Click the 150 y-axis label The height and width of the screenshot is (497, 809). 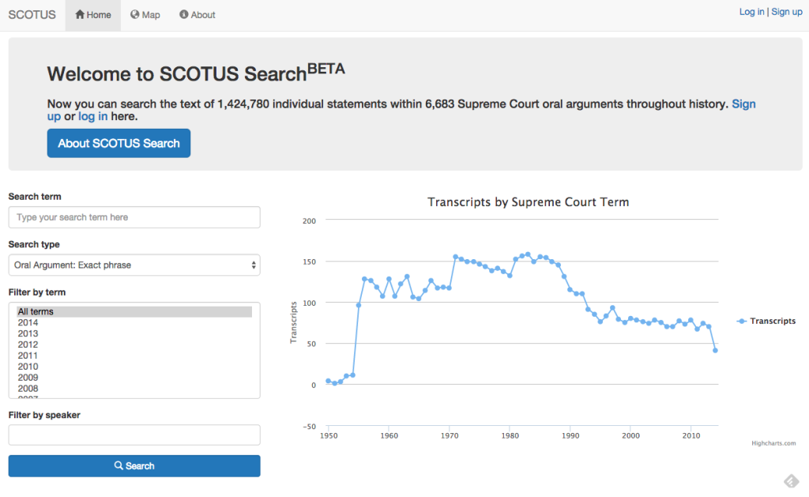tap(309, 262)
